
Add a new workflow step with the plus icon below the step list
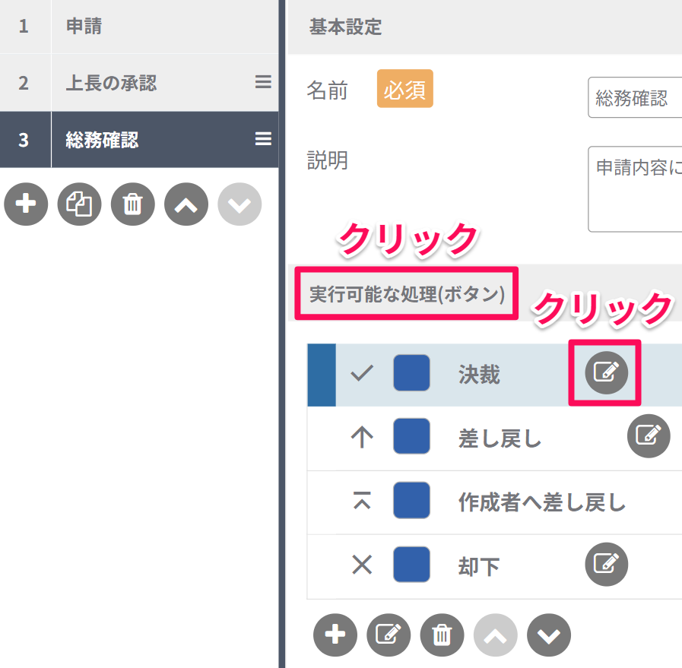(x=26, y=204)
